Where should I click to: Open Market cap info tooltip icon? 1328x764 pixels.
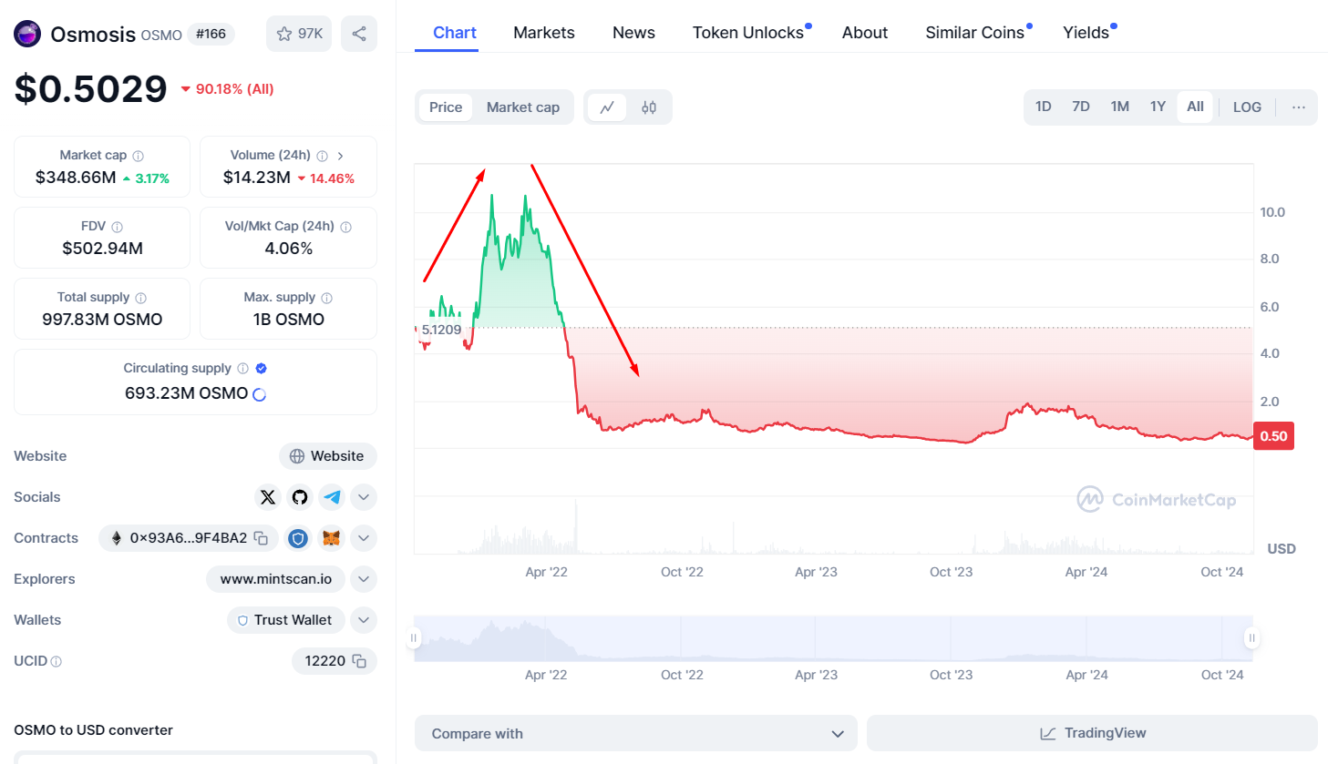coord(139,156)
